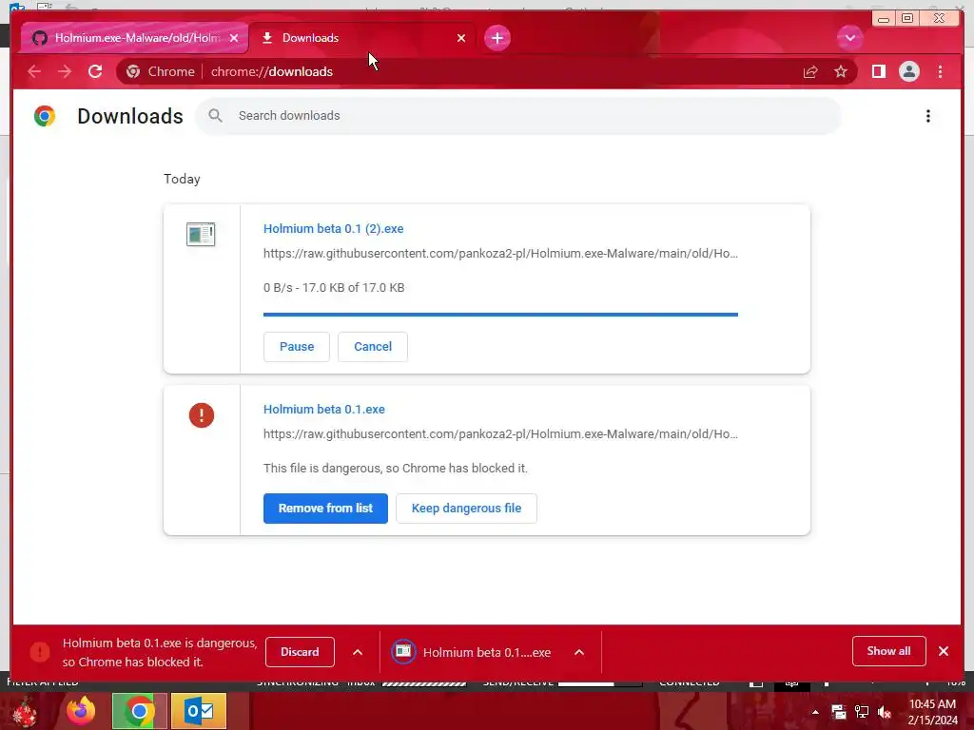Viewport: 974px width, 730px height.
Task: Close the GitHub Holmium tab
Action: [x=234, y=38]
